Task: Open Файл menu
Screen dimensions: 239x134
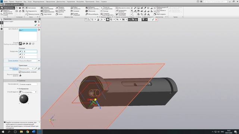Action: click(x=6, y=1)
